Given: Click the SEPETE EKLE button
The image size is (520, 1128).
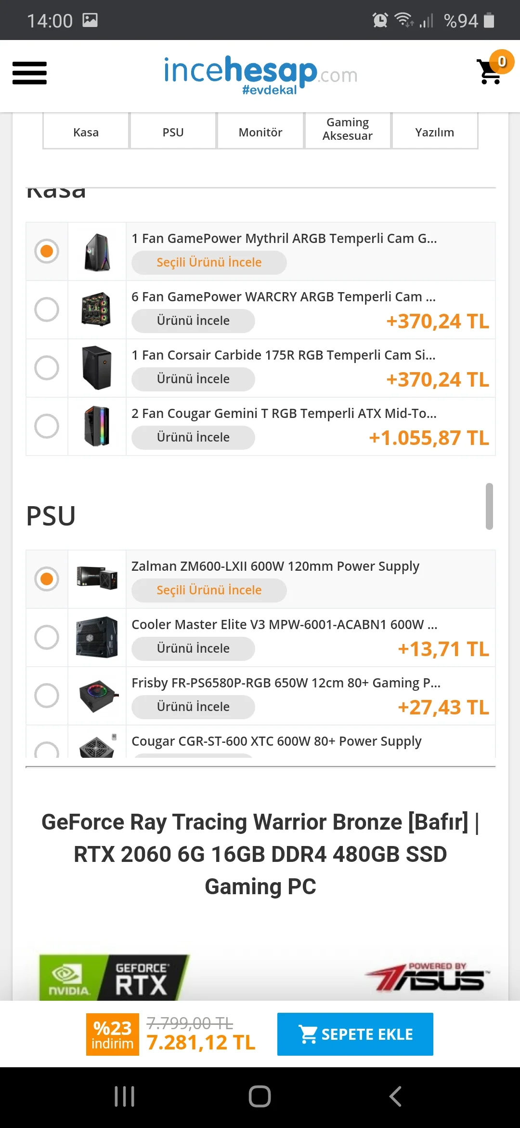Looking at the screenshot, I should pyautogui.click(x=355, y=1034).
